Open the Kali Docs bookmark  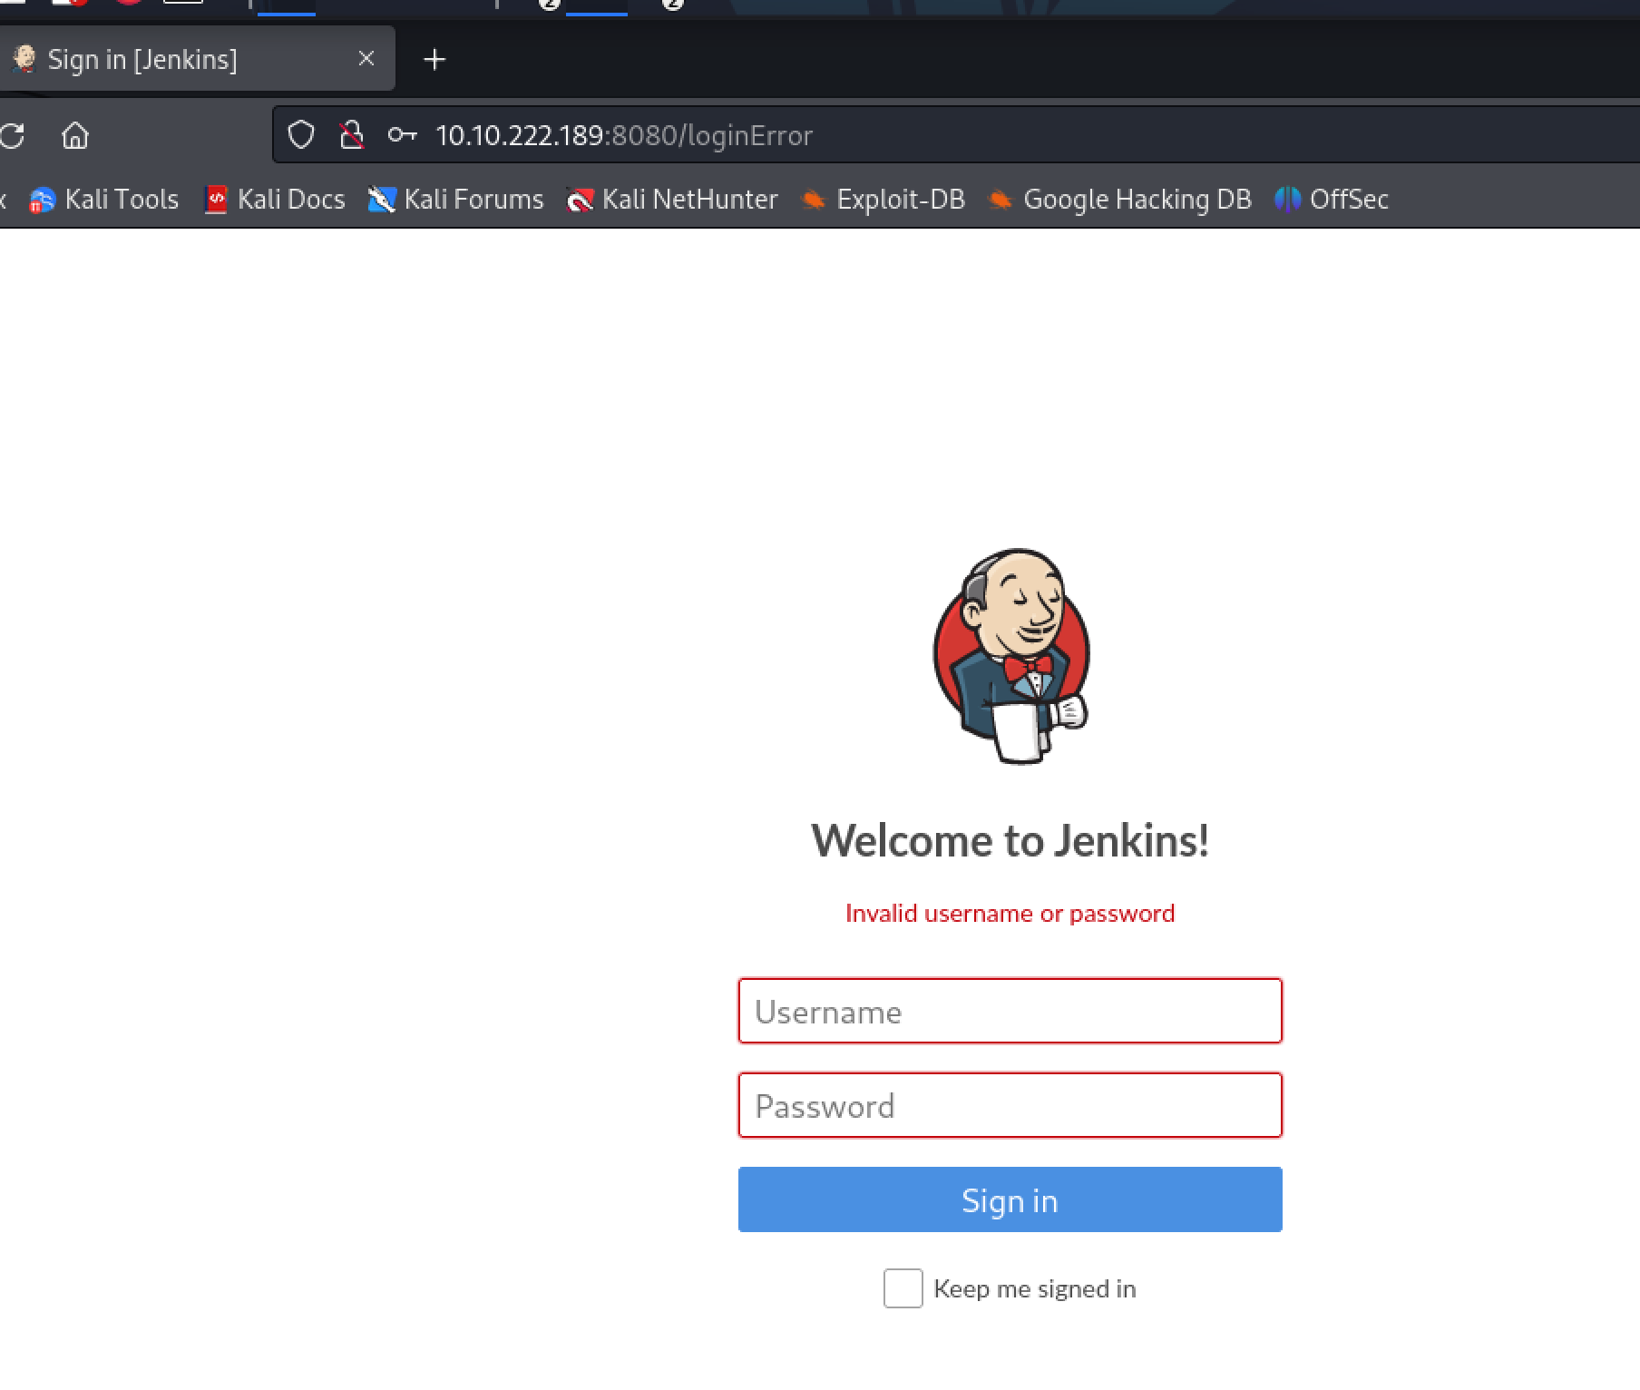[x=276, y=200]
